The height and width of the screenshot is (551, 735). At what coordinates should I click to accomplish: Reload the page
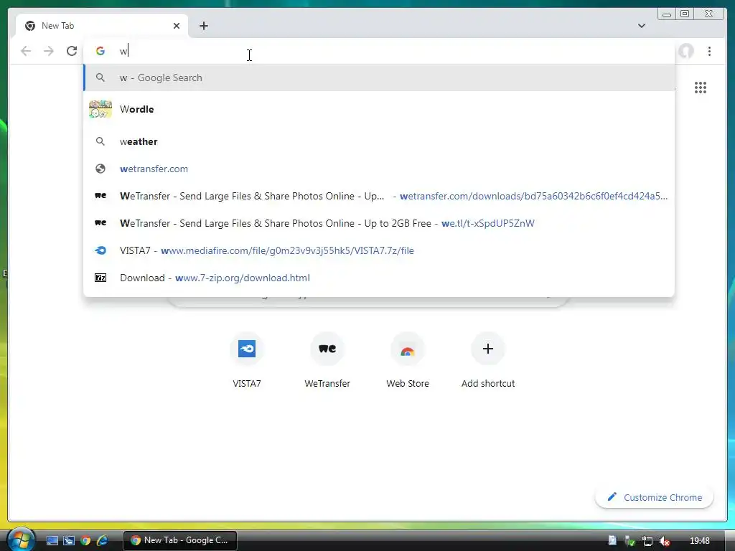(x=71, y=51)
